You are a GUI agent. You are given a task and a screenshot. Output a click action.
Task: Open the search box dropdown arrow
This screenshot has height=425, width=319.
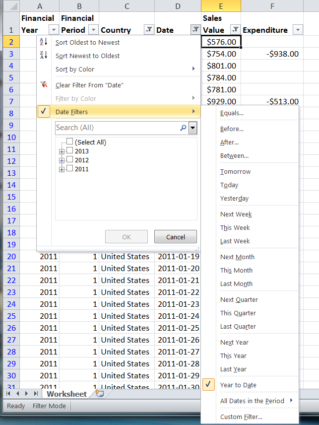pyautogui.click(x=193, y=128)
